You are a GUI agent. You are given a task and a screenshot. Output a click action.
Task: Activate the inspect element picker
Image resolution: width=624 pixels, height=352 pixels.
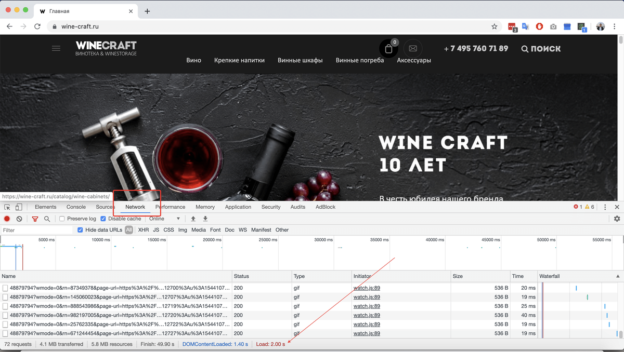point(7,207)
